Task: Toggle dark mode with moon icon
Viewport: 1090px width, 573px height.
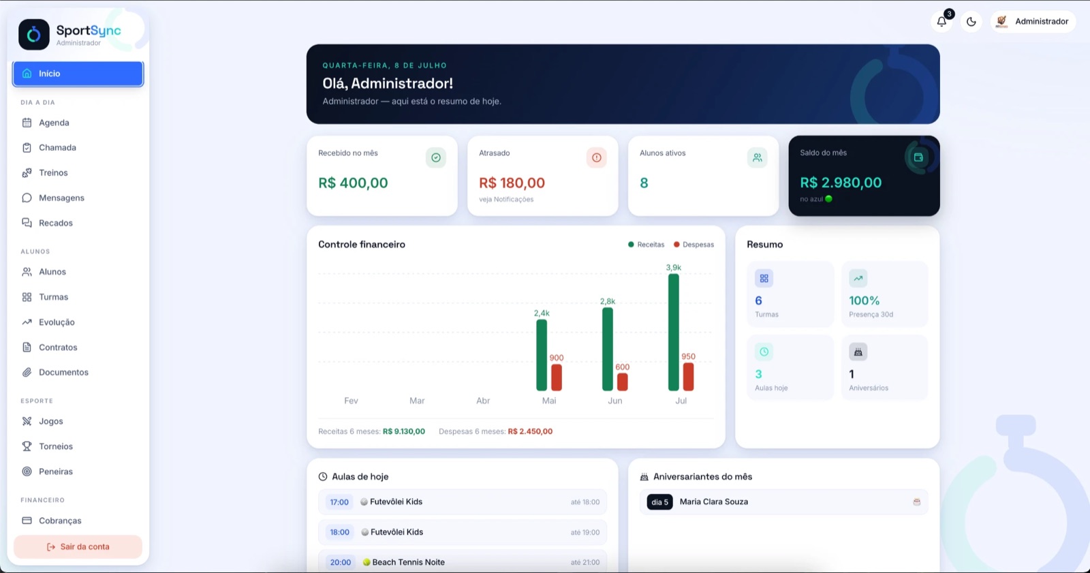Action: [x=971, y=22]
